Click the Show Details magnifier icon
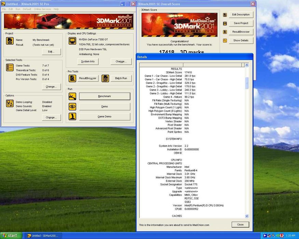Viewport: 299px width, 239px height. click(x=225, y=41)
